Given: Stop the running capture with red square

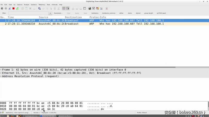Looking at the screenshot, I should click(14, 8).
